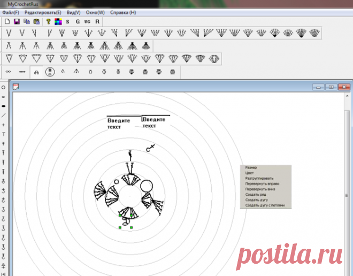Click the G group toolbar button
Screen dimensions: 353x276
click(x=78, y=21)
